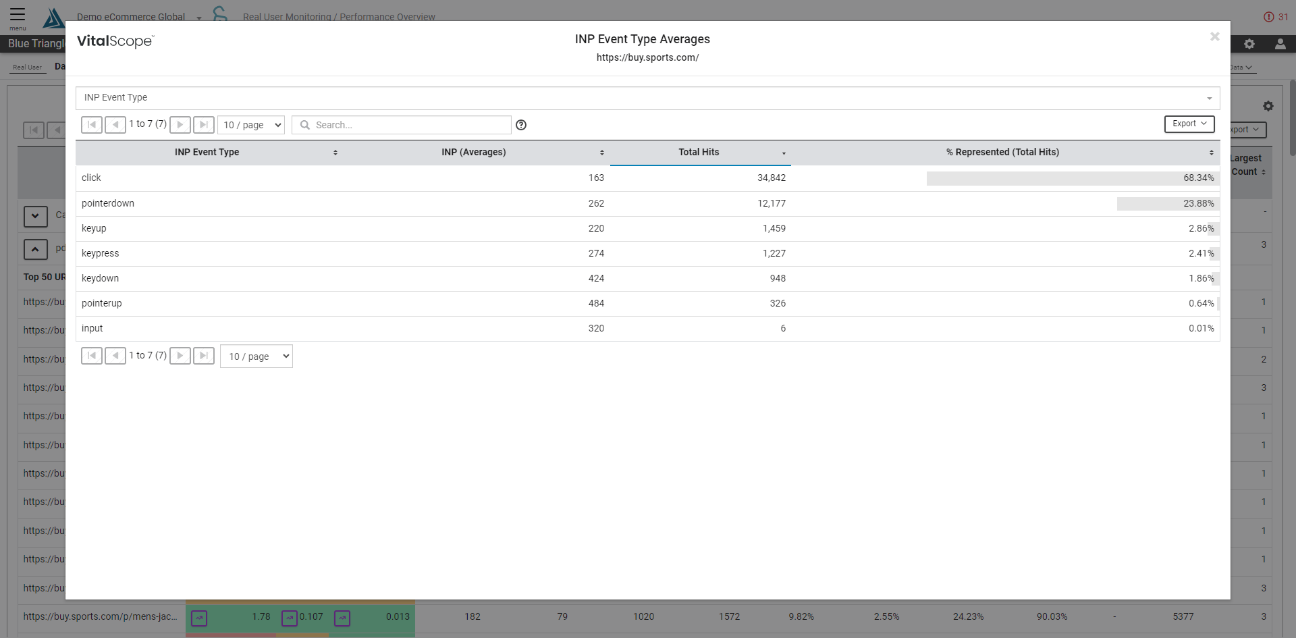The image size is (1296, 638).
Task: Close the INP Event Type Averages dialog
Action: pos(1214,36)
